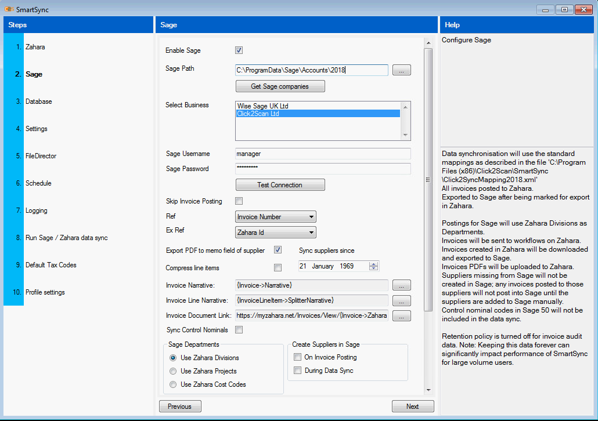The height and width of the screenshot is (421, 598).
Task: Open step 7 Logging
Action: (36, 210)
